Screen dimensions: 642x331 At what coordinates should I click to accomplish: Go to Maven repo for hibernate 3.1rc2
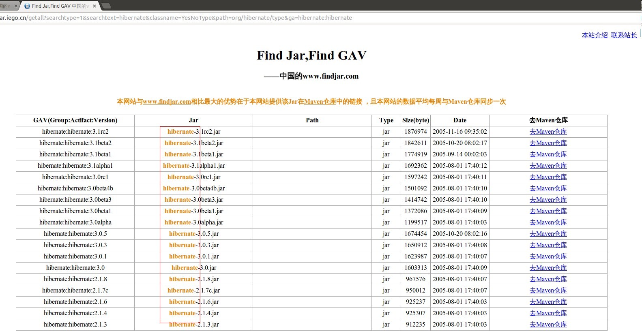548,132
